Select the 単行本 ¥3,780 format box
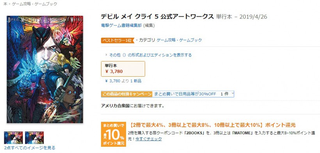 click(x=123, y=69)
